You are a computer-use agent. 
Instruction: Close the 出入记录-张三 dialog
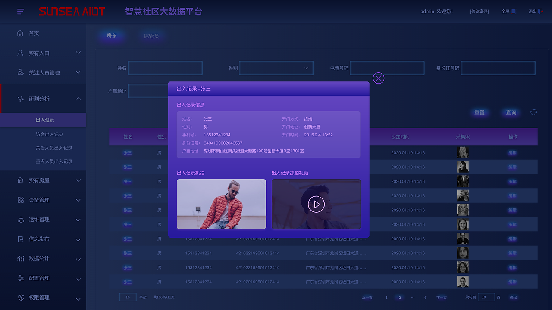point(378,78)
